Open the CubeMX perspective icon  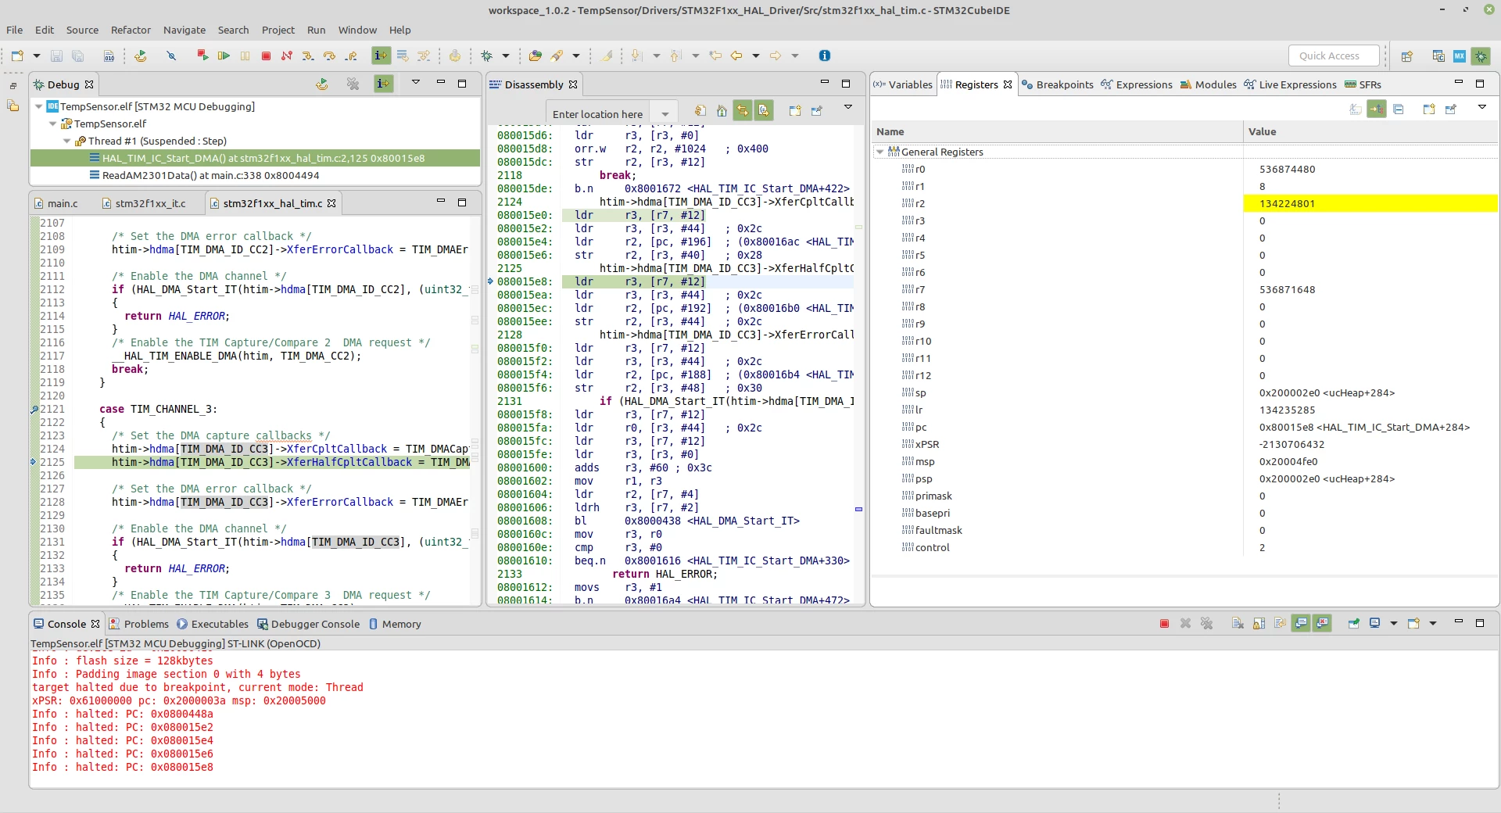coord(1460,56)
